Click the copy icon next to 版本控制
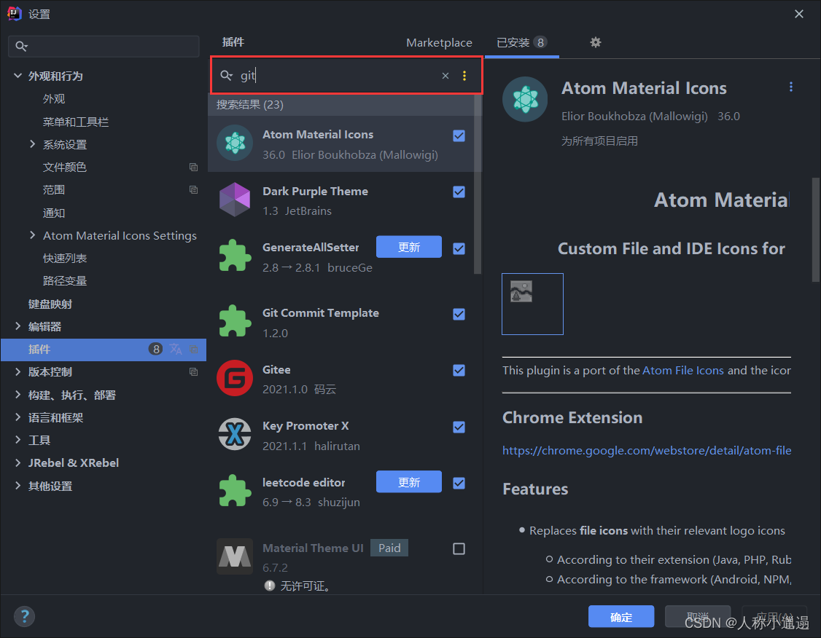 193,372
